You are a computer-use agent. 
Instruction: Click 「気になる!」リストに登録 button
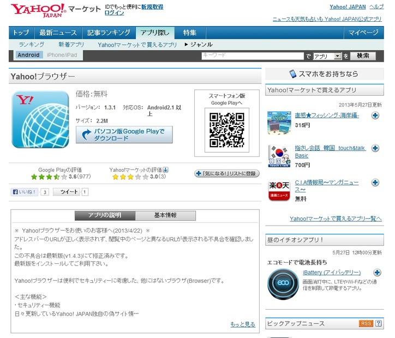point(227,173)
